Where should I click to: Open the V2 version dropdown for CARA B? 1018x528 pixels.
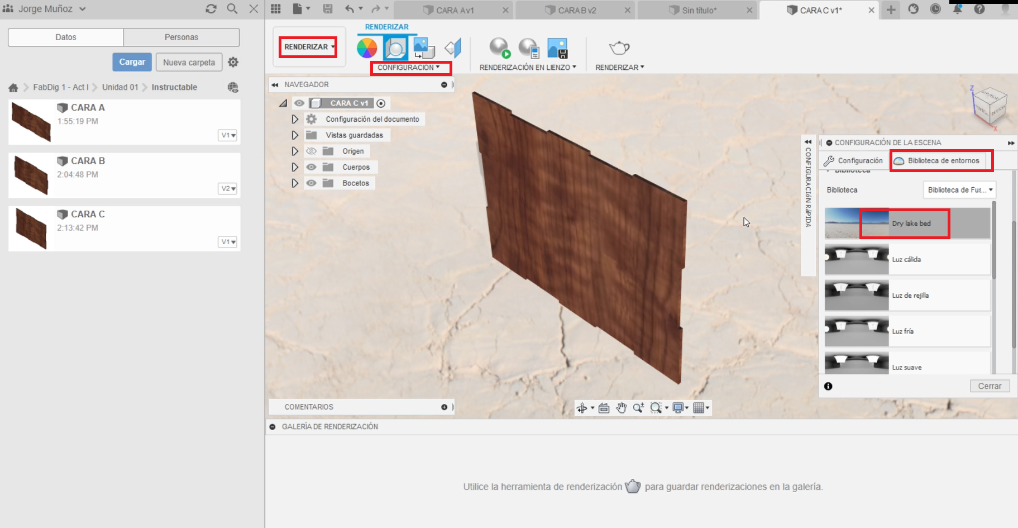[x=228, y=189]
